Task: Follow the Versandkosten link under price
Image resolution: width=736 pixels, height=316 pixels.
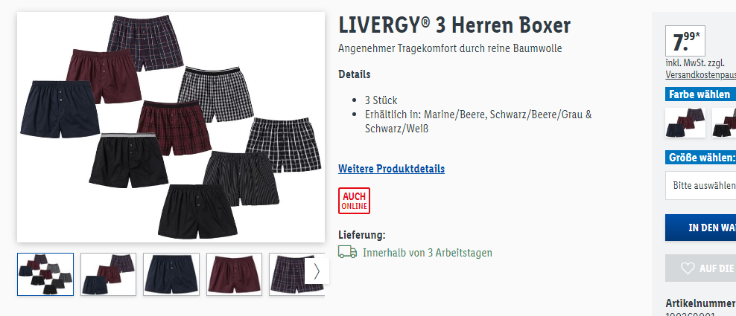Action: pyautogui.click(x=700, y=74)
